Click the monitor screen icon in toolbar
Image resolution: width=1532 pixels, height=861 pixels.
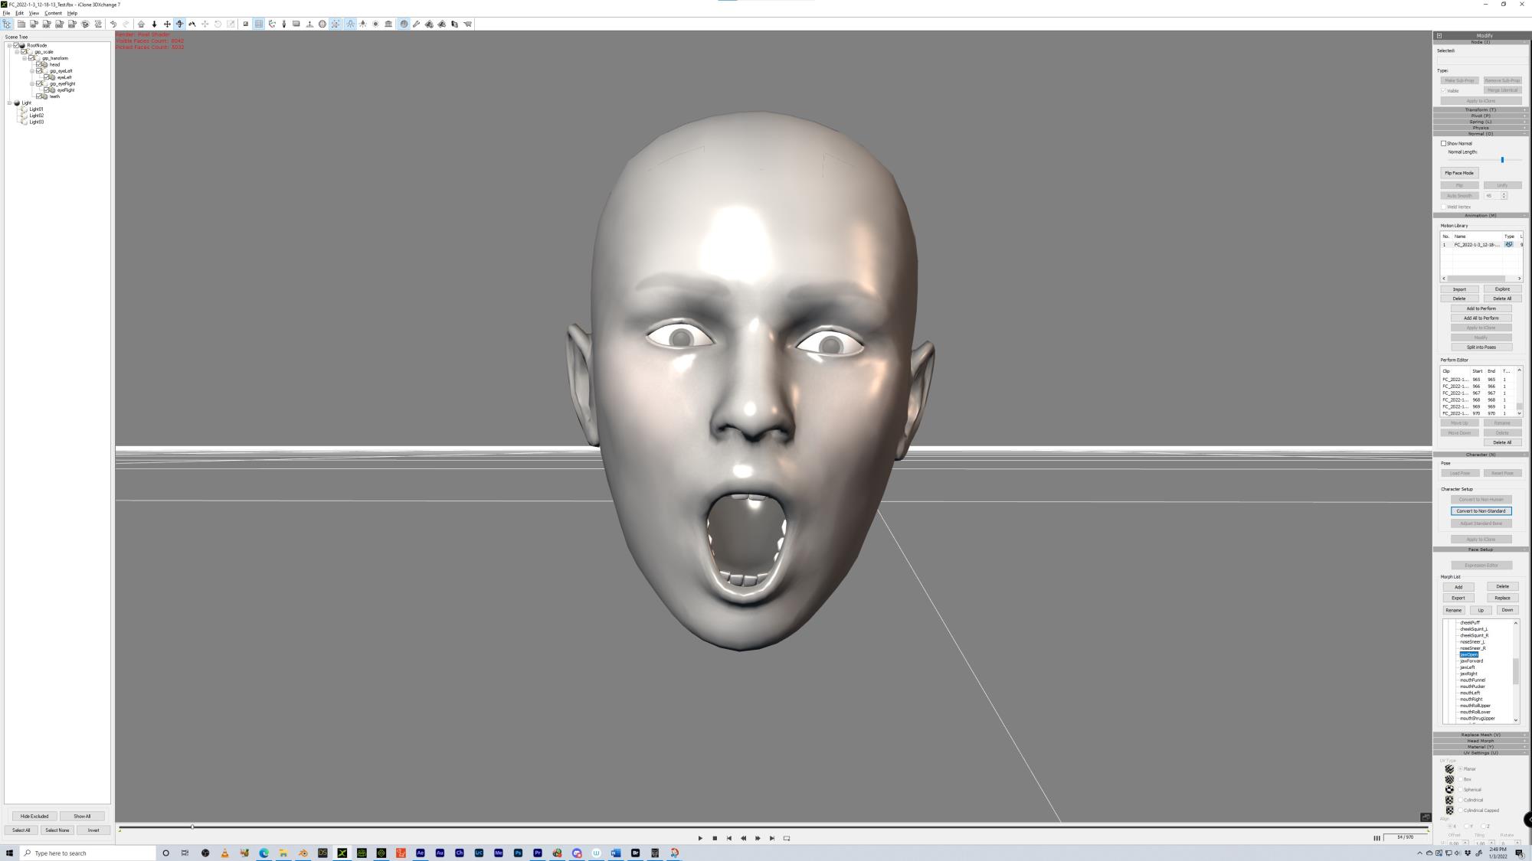click(296, 24)
